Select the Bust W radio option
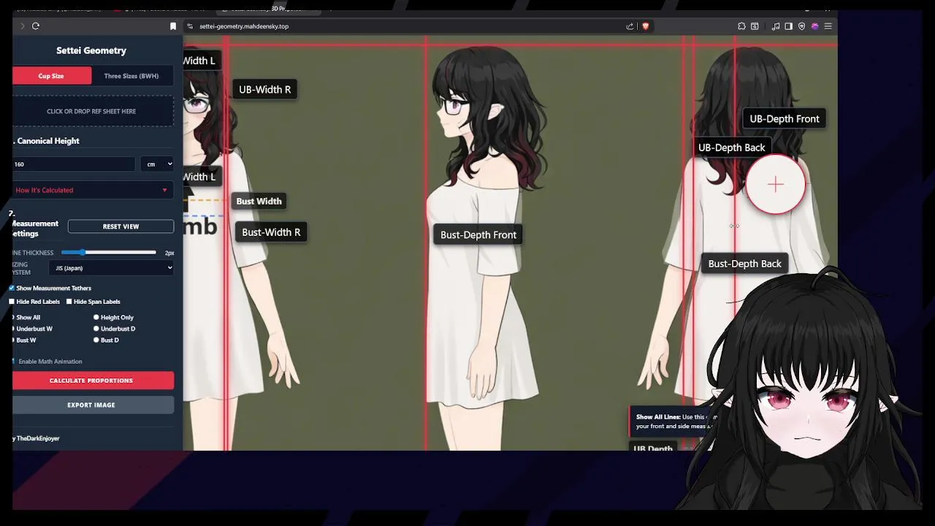 tap(13, 340)
